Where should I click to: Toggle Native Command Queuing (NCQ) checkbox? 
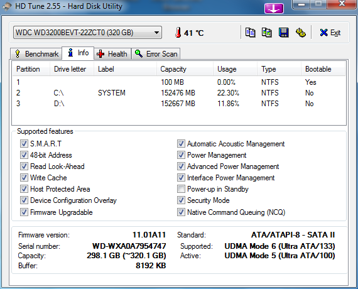181,212
